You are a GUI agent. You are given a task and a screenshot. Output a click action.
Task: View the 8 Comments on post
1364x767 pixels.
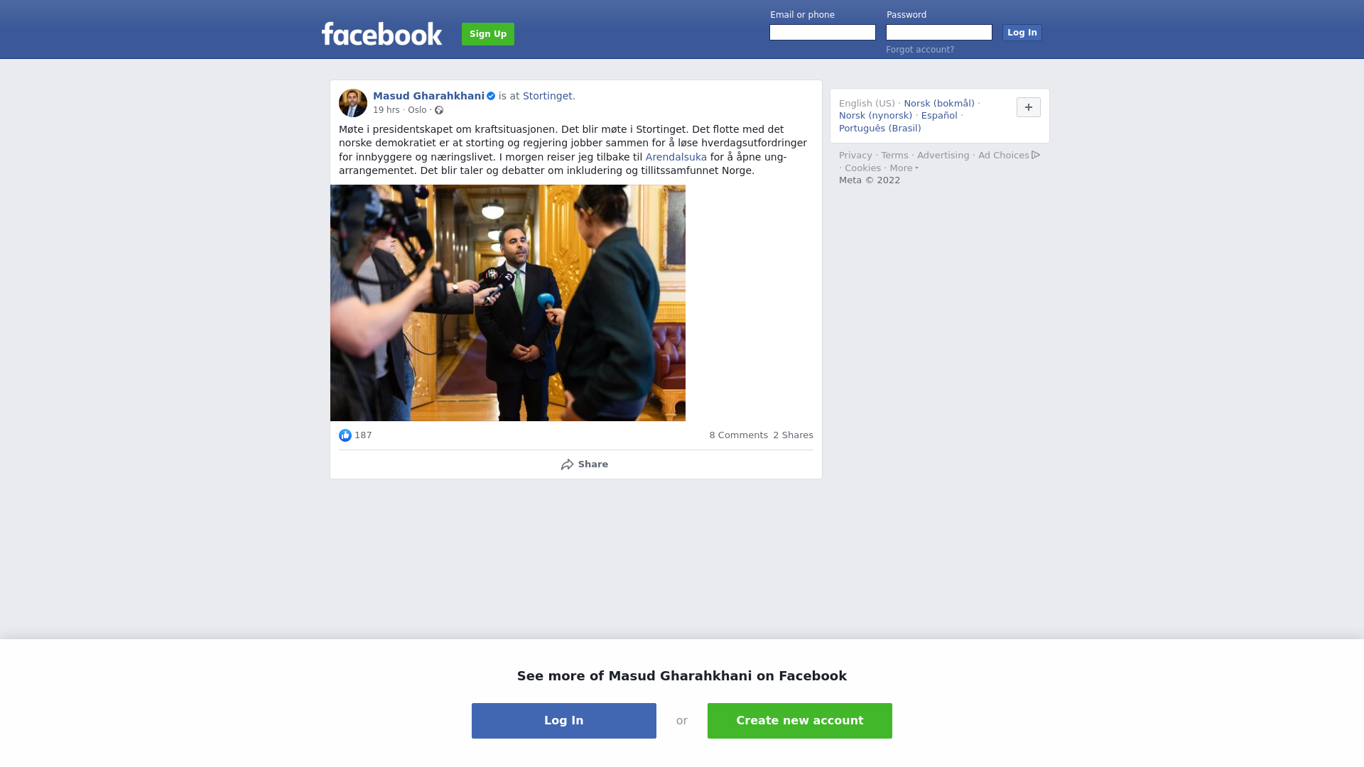pyautogui.click(x=738, y=435)
